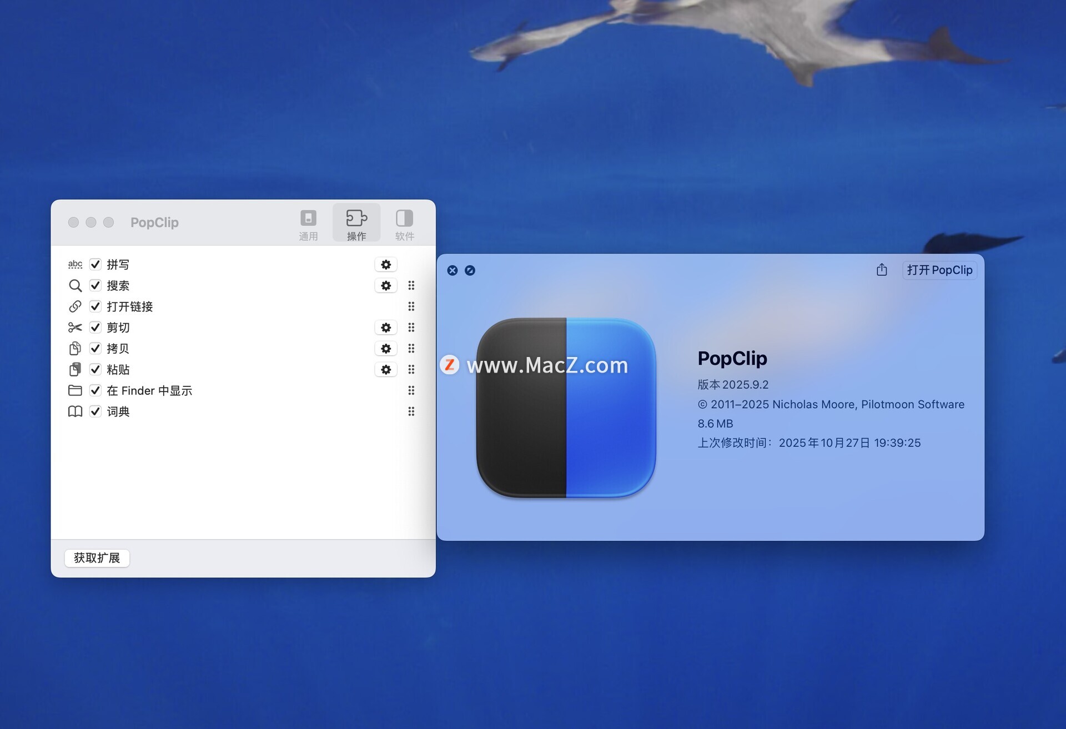Open settings gear for 剪切 action
Screen dimensions: 1066x729
pos(386,328)
